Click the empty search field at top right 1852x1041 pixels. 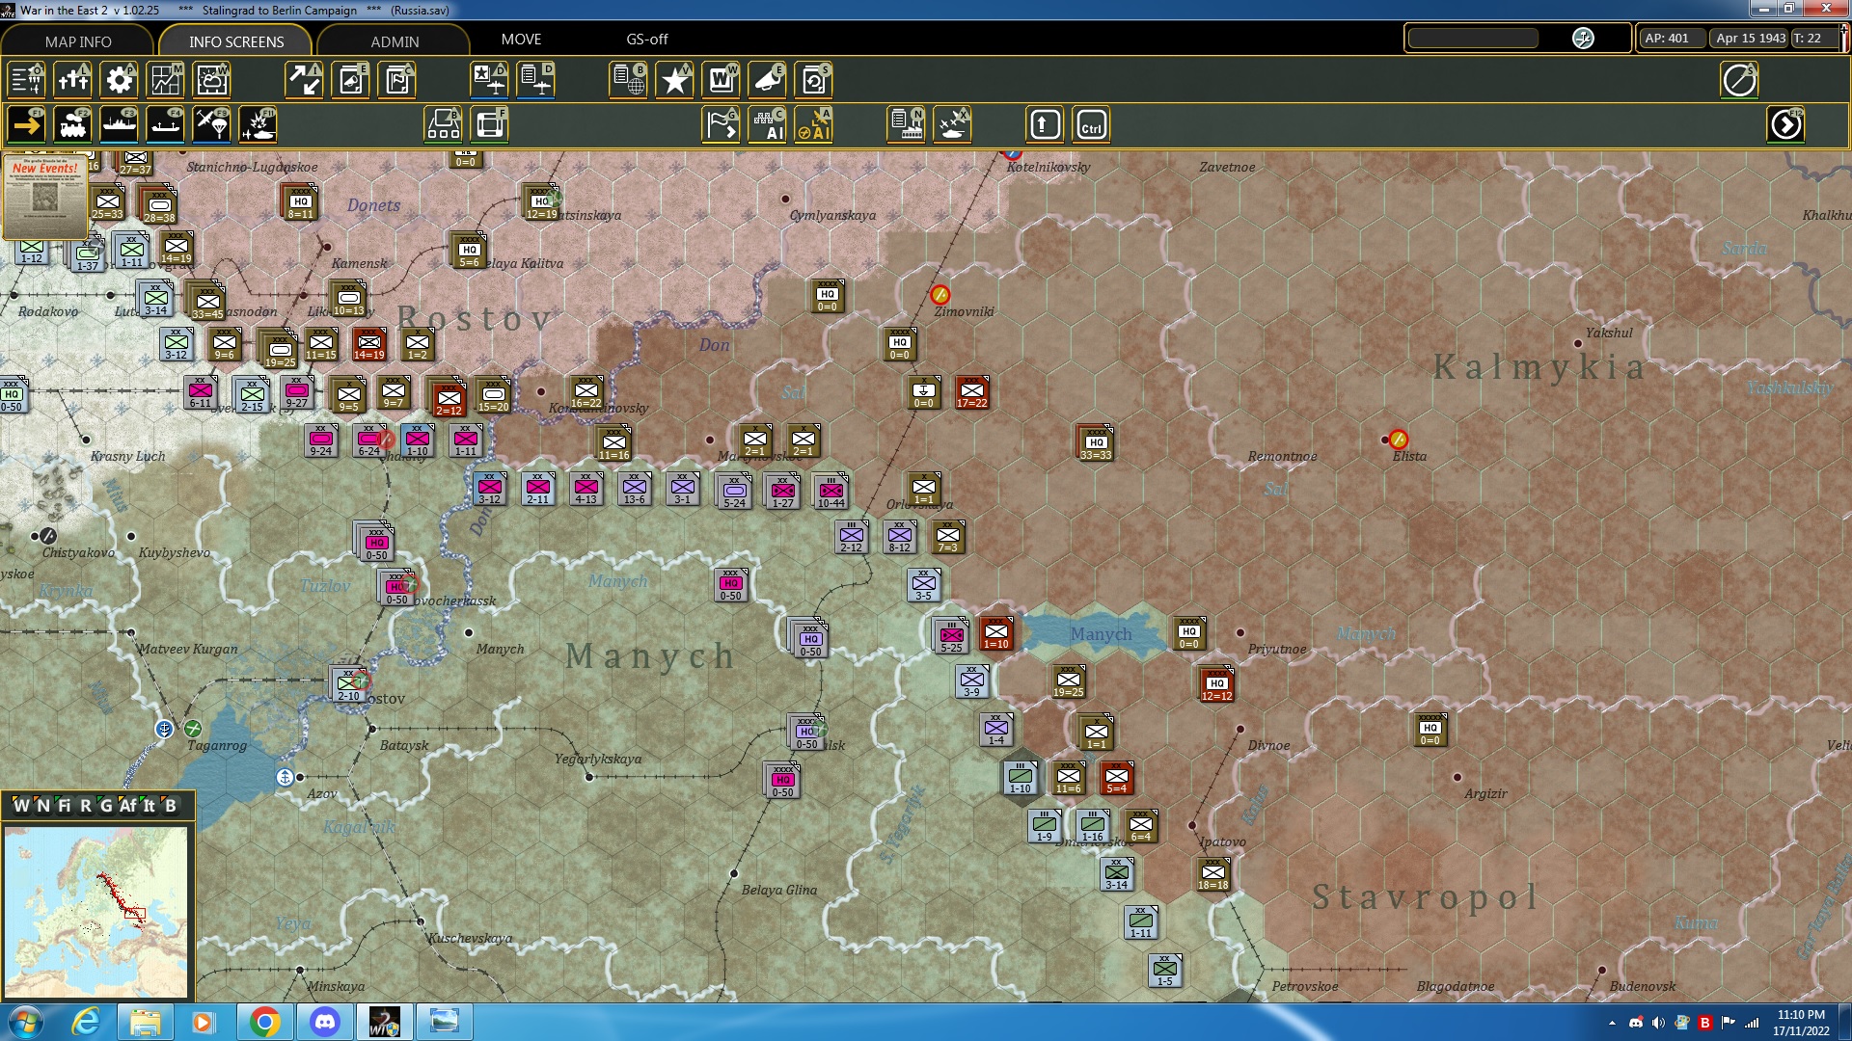tap(1473, 39)
